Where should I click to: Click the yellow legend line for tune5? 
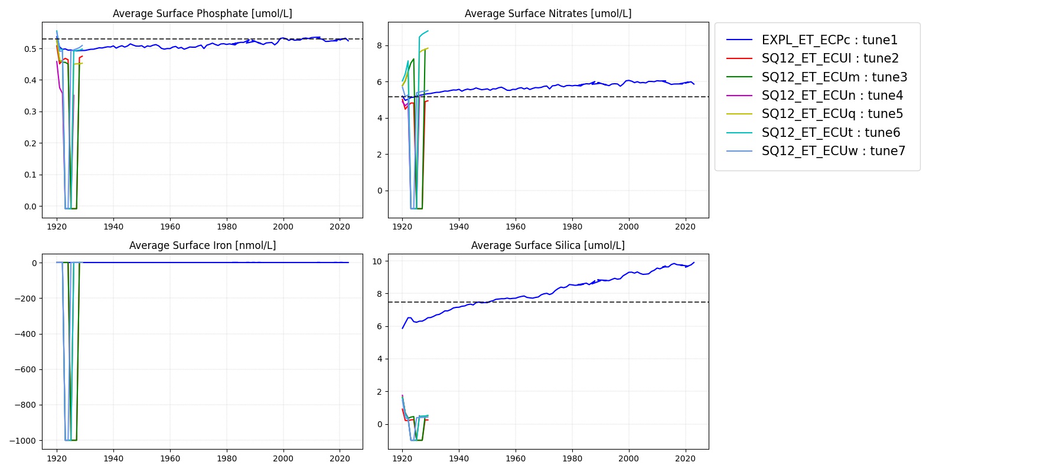pyautogui.click(x=739, y=114)
